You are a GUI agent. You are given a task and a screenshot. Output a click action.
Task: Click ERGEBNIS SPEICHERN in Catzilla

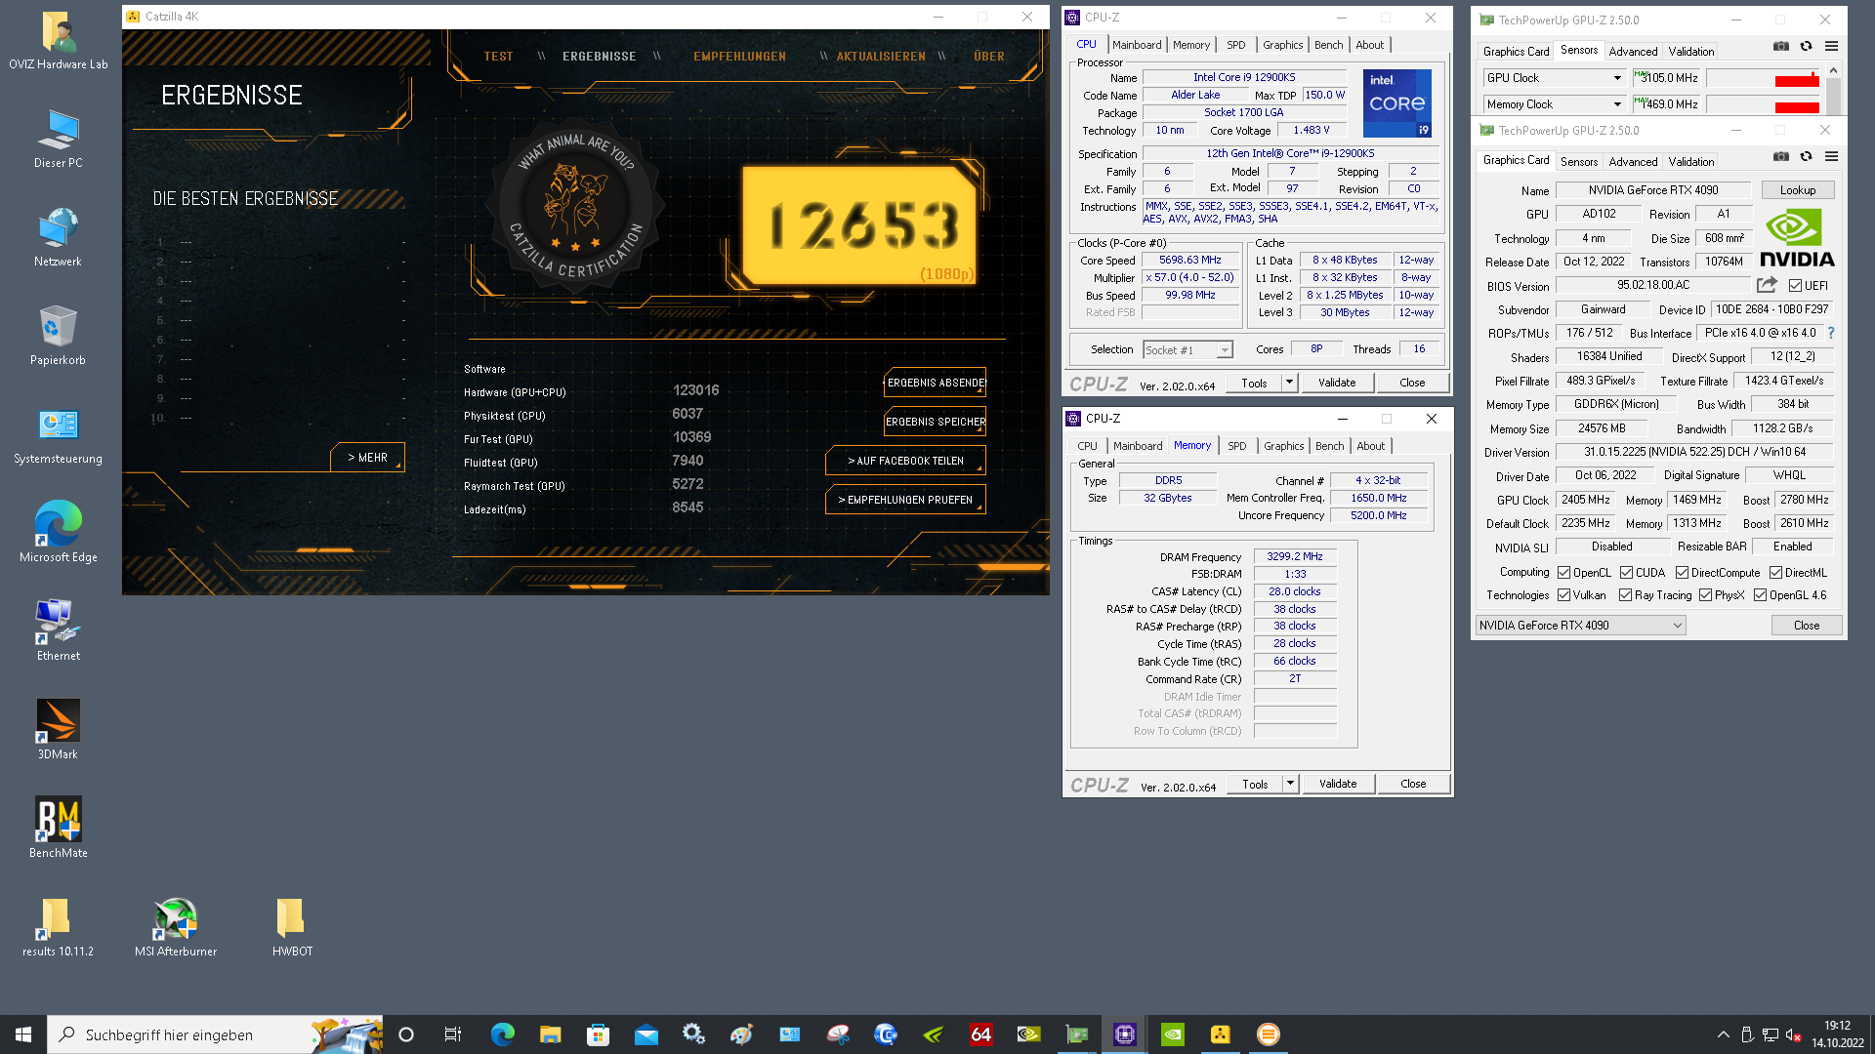(935, 422)
